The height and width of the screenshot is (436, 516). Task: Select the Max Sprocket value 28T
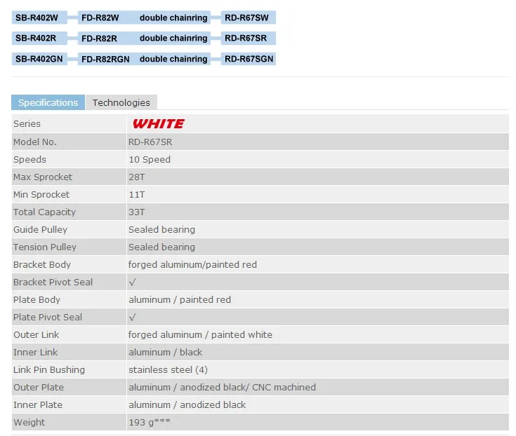(x=137, y=177)
